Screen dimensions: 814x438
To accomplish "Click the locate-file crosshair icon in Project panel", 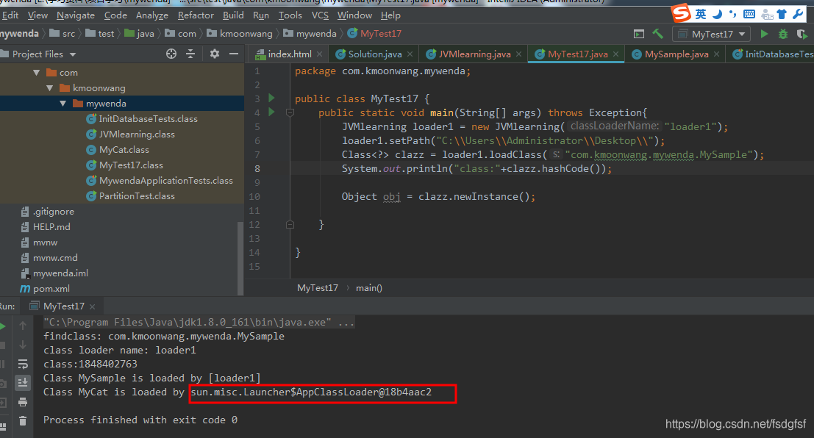I will (x=171, y=54).
